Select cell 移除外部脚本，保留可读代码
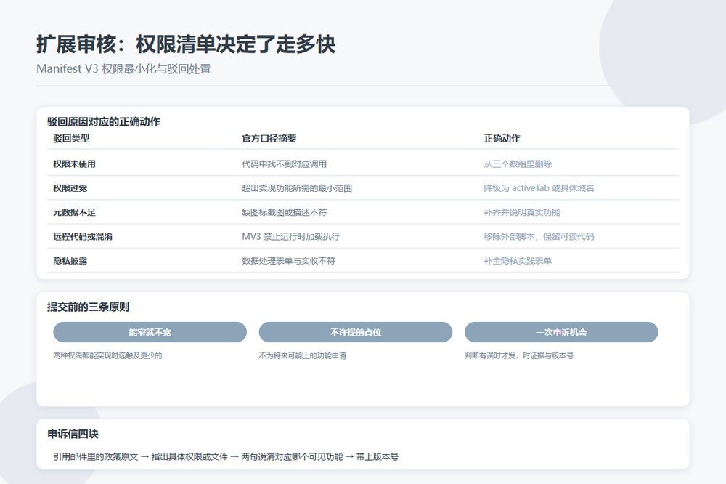 click(539, 236)
